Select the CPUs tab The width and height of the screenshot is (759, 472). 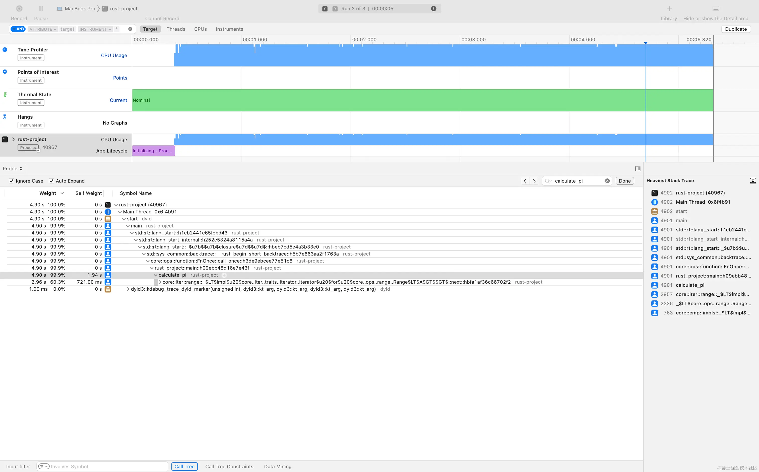coord(200,29)
